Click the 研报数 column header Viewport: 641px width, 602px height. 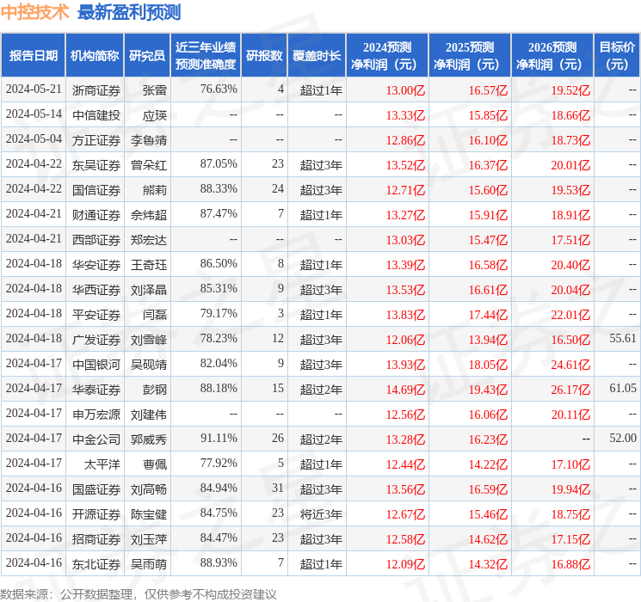pyautogui.click(x=264, y=56)
